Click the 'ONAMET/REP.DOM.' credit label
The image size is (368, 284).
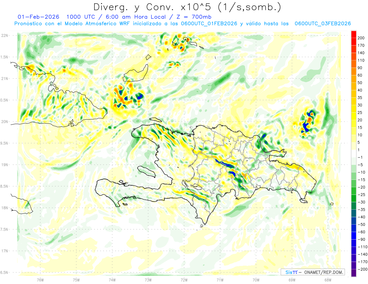pyautogui.click(x=323, y=272)
